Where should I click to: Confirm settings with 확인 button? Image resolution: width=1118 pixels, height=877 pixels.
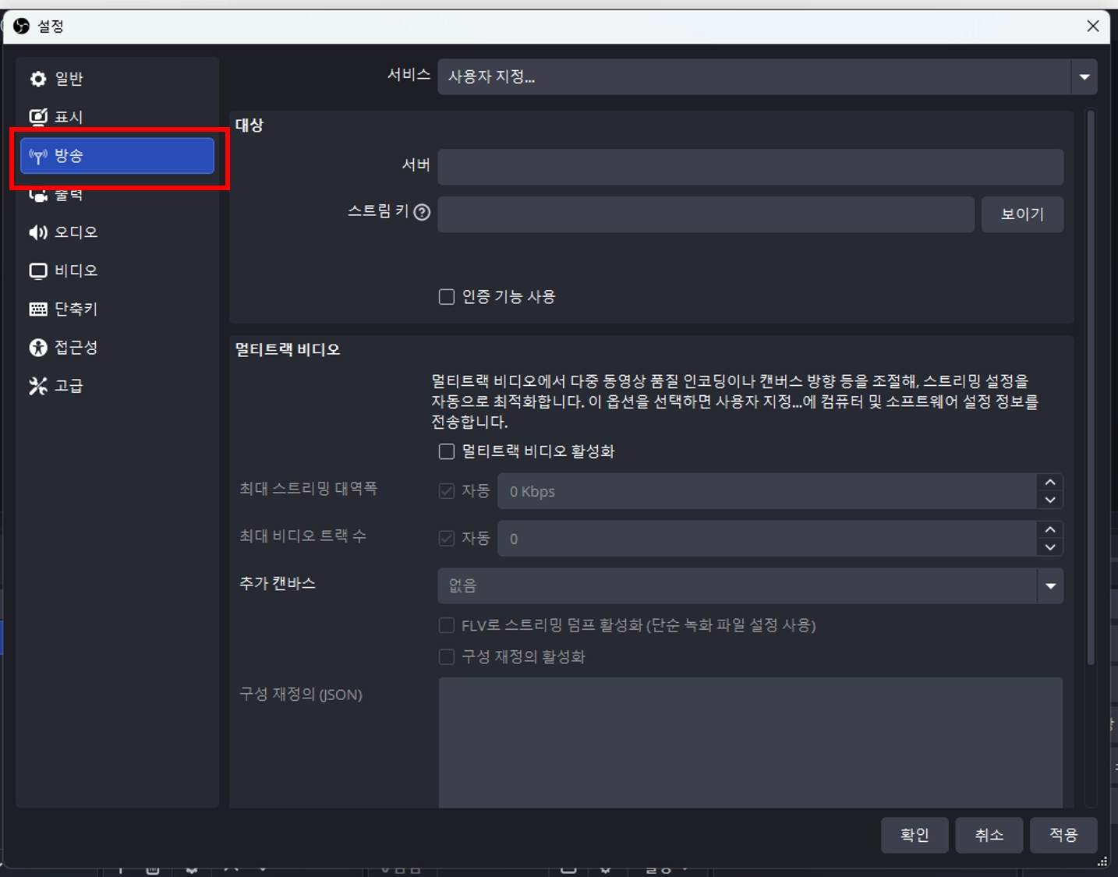[915, 835]
